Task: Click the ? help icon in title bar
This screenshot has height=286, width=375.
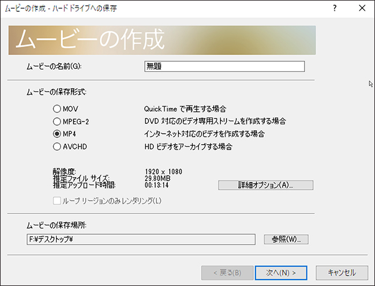Action: 335,9
